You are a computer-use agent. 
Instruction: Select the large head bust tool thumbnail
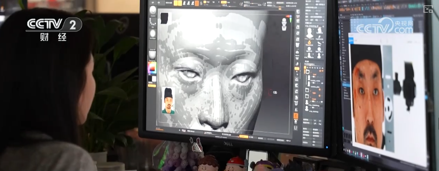[x=310, y=33]
